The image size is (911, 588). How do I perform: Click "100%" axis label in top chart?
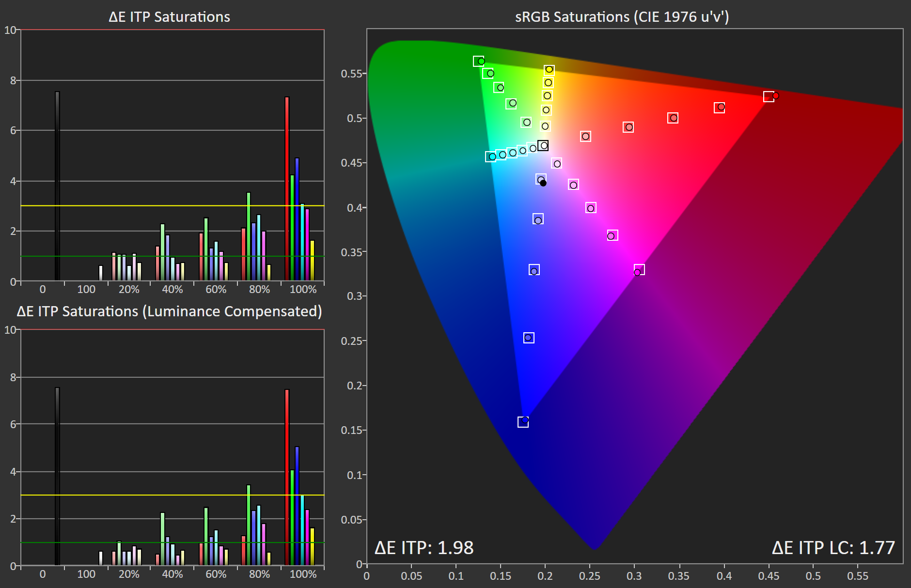[303, 289]
